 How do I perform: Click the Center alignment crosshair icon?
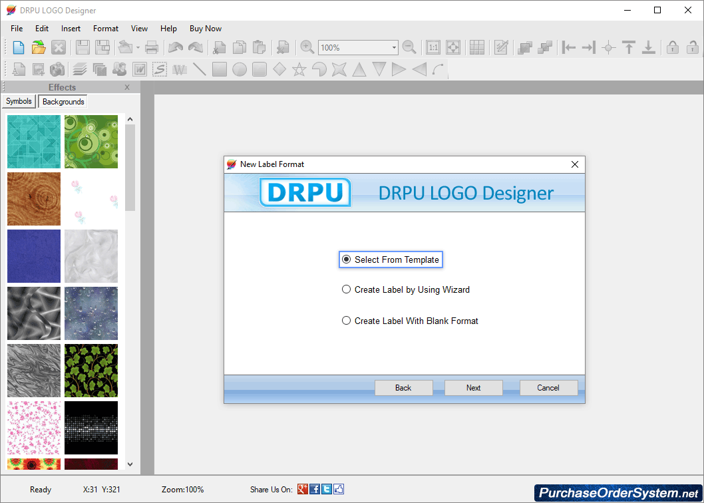[x=608, y=47]
